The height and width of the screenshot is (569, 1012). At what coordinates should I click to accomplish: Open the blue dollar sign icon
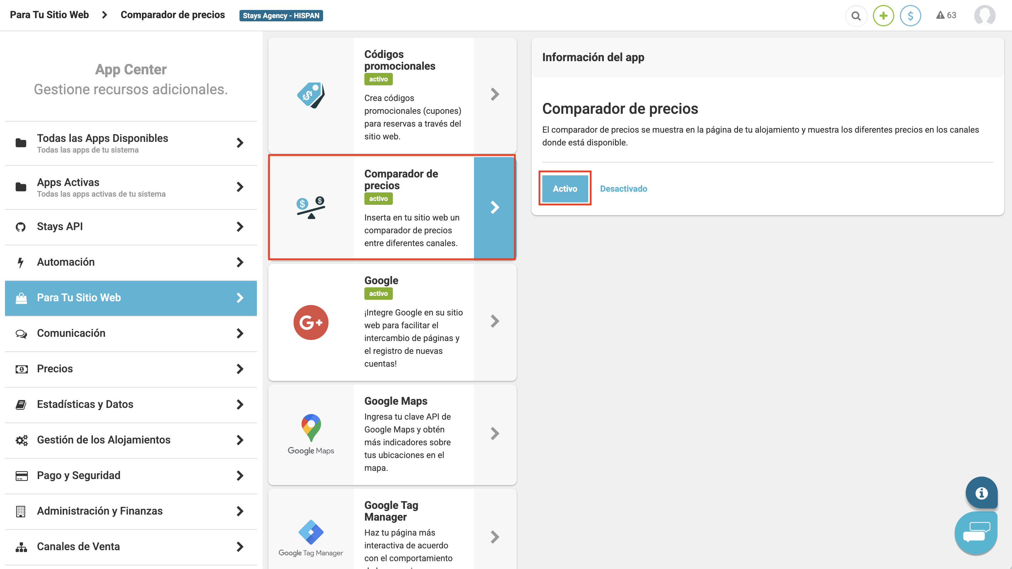coord(910,16)
